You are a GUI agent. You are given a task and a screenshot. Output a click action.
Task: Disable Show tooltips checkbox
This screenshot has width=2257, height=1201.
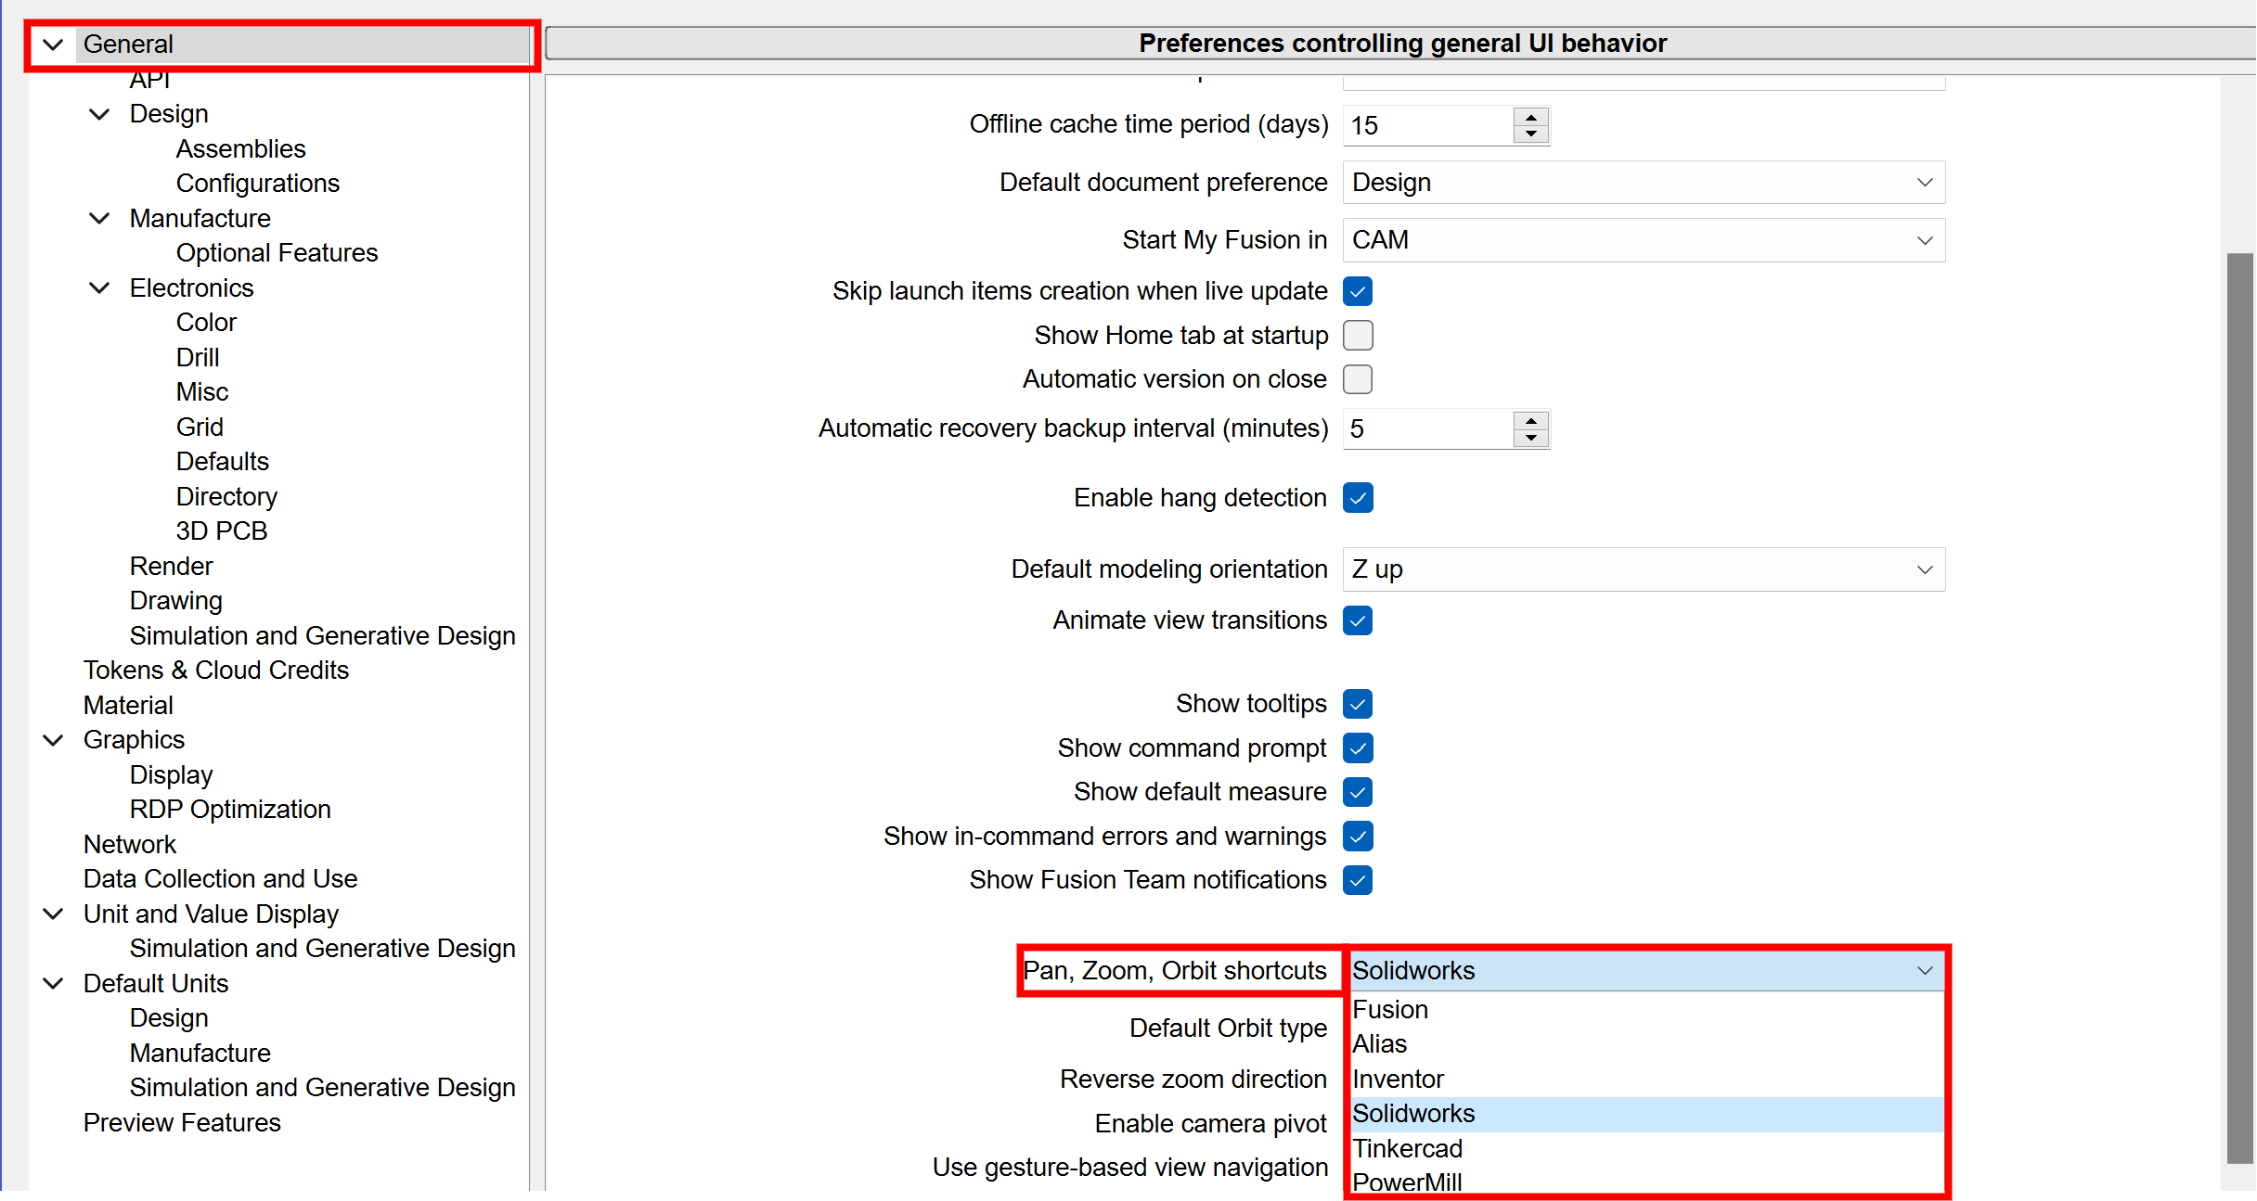[1358, 704]
